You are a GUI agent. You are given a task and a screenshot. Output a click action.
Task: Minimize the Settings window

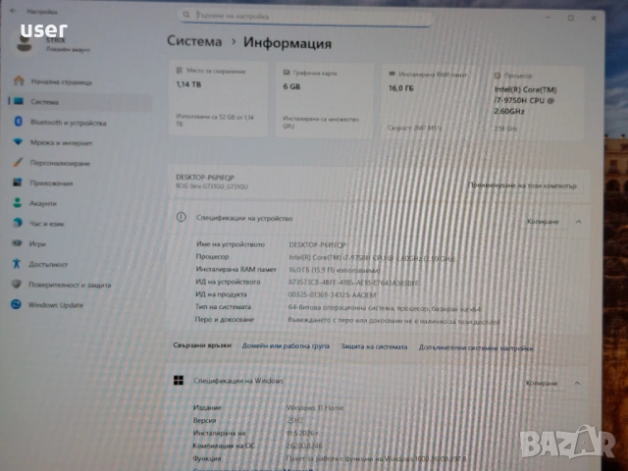pos(549,18)
